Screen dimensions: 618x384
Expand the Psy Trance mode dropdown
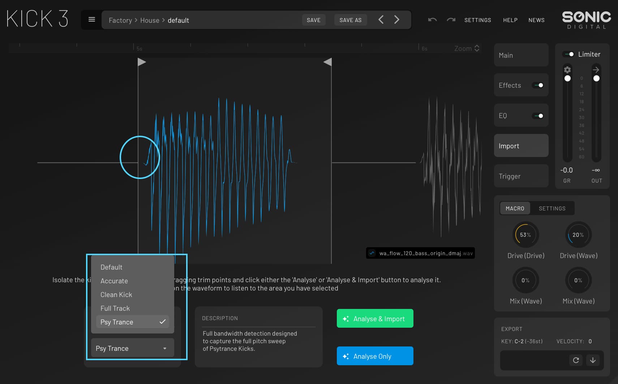point(132,348)
